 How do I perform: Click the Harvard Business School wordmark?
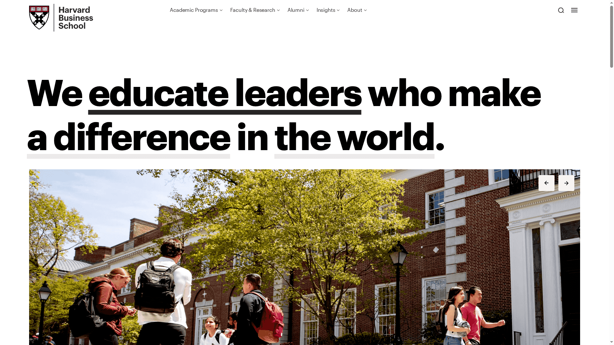pos(76,18)
